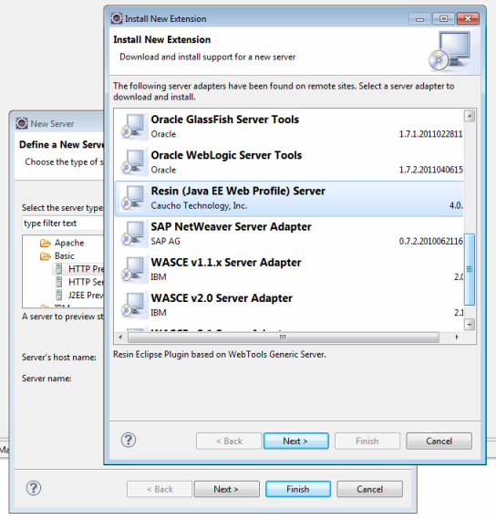The width and height of the screenshot is (496, 520).
Task: Click version 1.7.2.2011040615 text
Action: 430,170
